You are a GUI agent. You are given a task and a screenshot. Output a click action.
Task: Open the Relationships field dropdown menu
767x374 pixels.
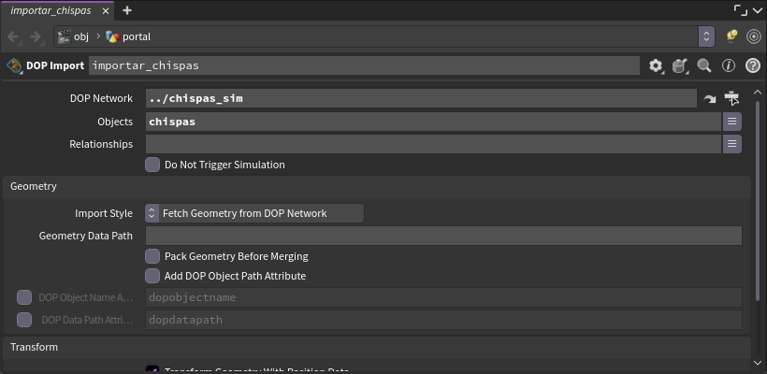(731, 144)
